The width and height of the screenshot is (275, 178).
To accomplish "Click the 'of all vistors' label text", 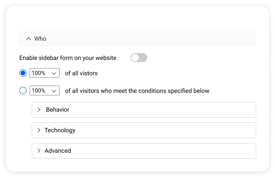I will [81, 73].
